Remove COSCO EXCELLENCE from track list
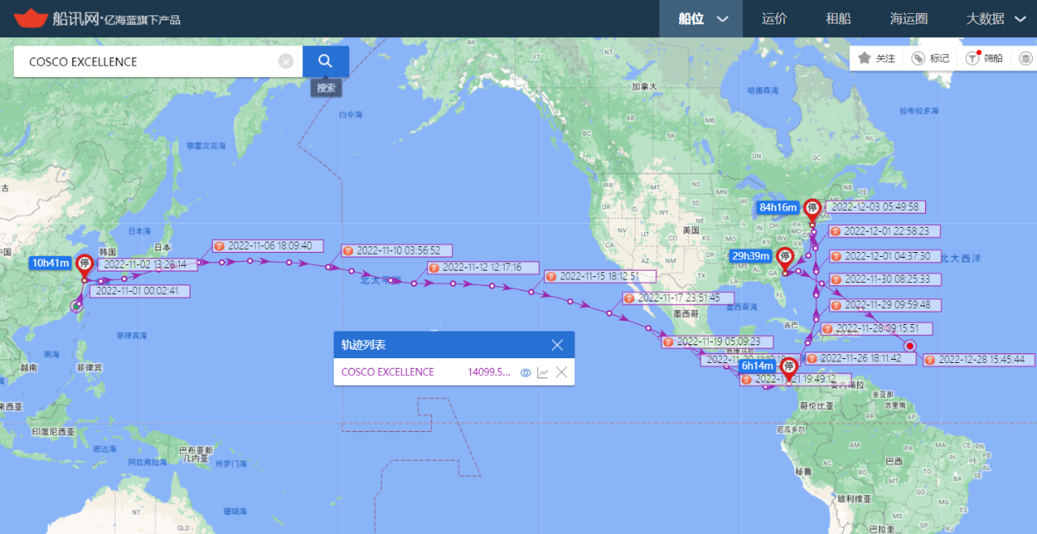The width and height of the screenshot is (1037, 534). point(561,373)
